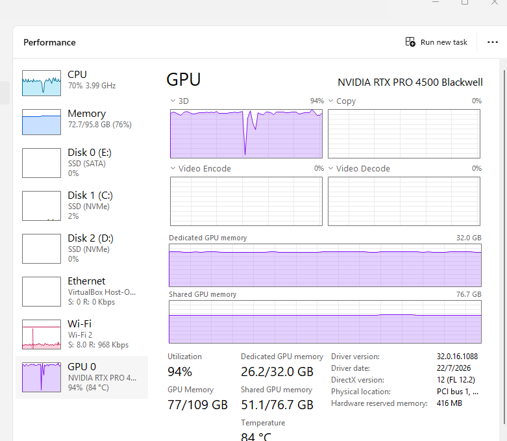Screen dimensions: 507x441
Task: Click the 51.1/76.7 GB shared memory value
Action: (x=277, y=405)
